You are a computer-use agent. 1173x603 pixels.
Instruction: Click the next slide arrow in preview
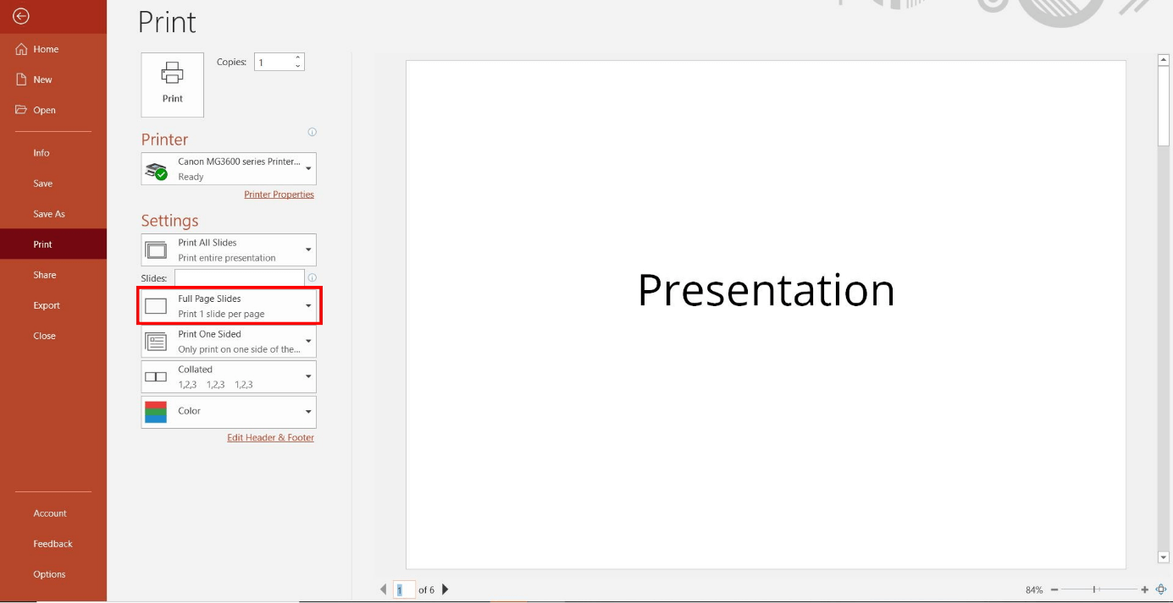coord(445,589)
